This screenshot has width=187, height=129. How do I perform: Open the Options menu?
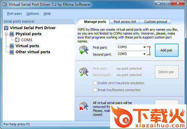pyautogui.click(x=33, y=14)
